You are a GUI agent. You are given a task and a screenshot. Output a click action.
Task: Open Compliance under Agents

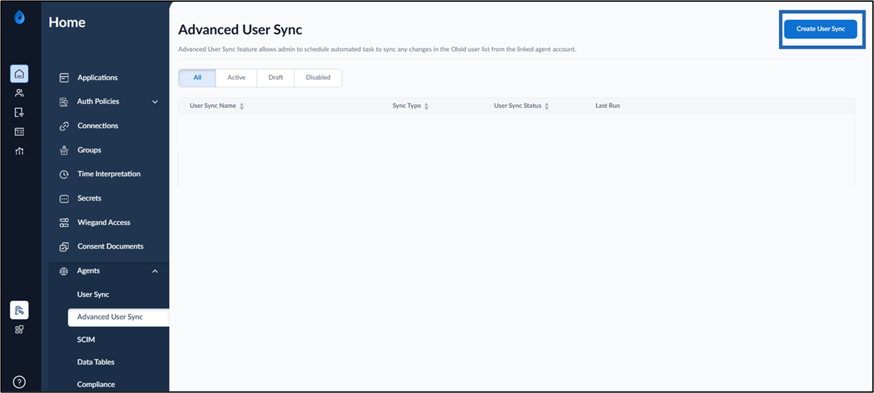pyautogui.click(x=96, y=385)
